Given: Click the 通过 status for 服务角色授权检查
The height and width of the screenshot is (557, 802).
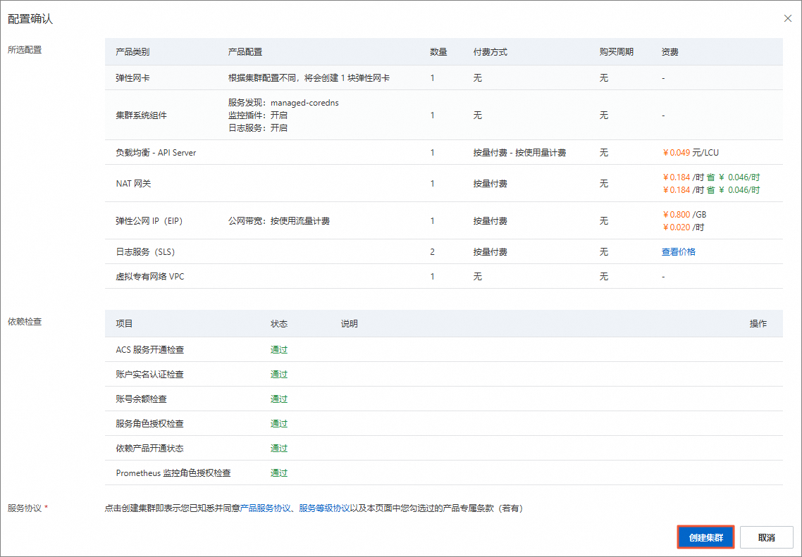Looking at the screenshot, I should (x=279, y=423).
